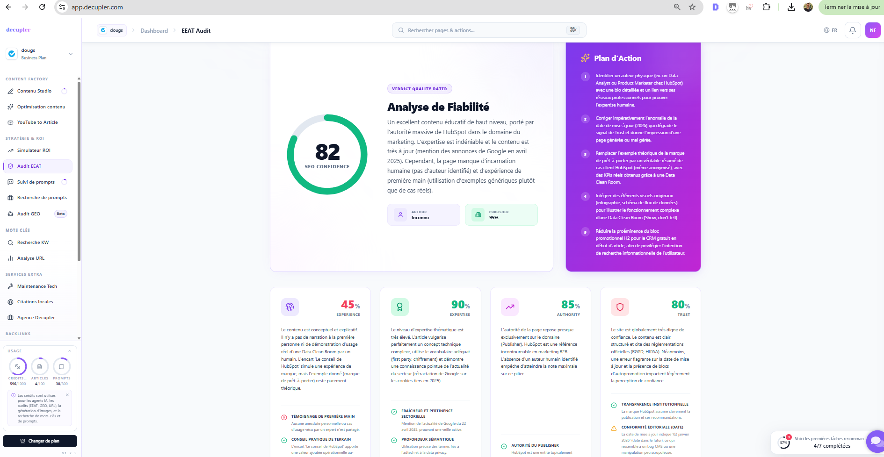This screenshot has height=457, width=884.
Task: Click Terminer la mise à jour button
Action: coord(851,7)
